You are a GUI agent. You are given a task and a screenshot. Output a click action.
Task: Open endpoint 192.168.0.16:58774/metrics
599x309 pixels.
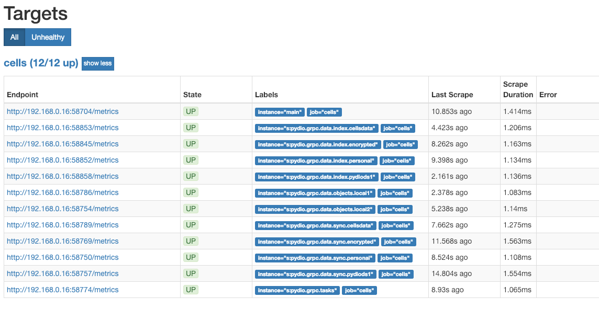[x=63, y=290]
